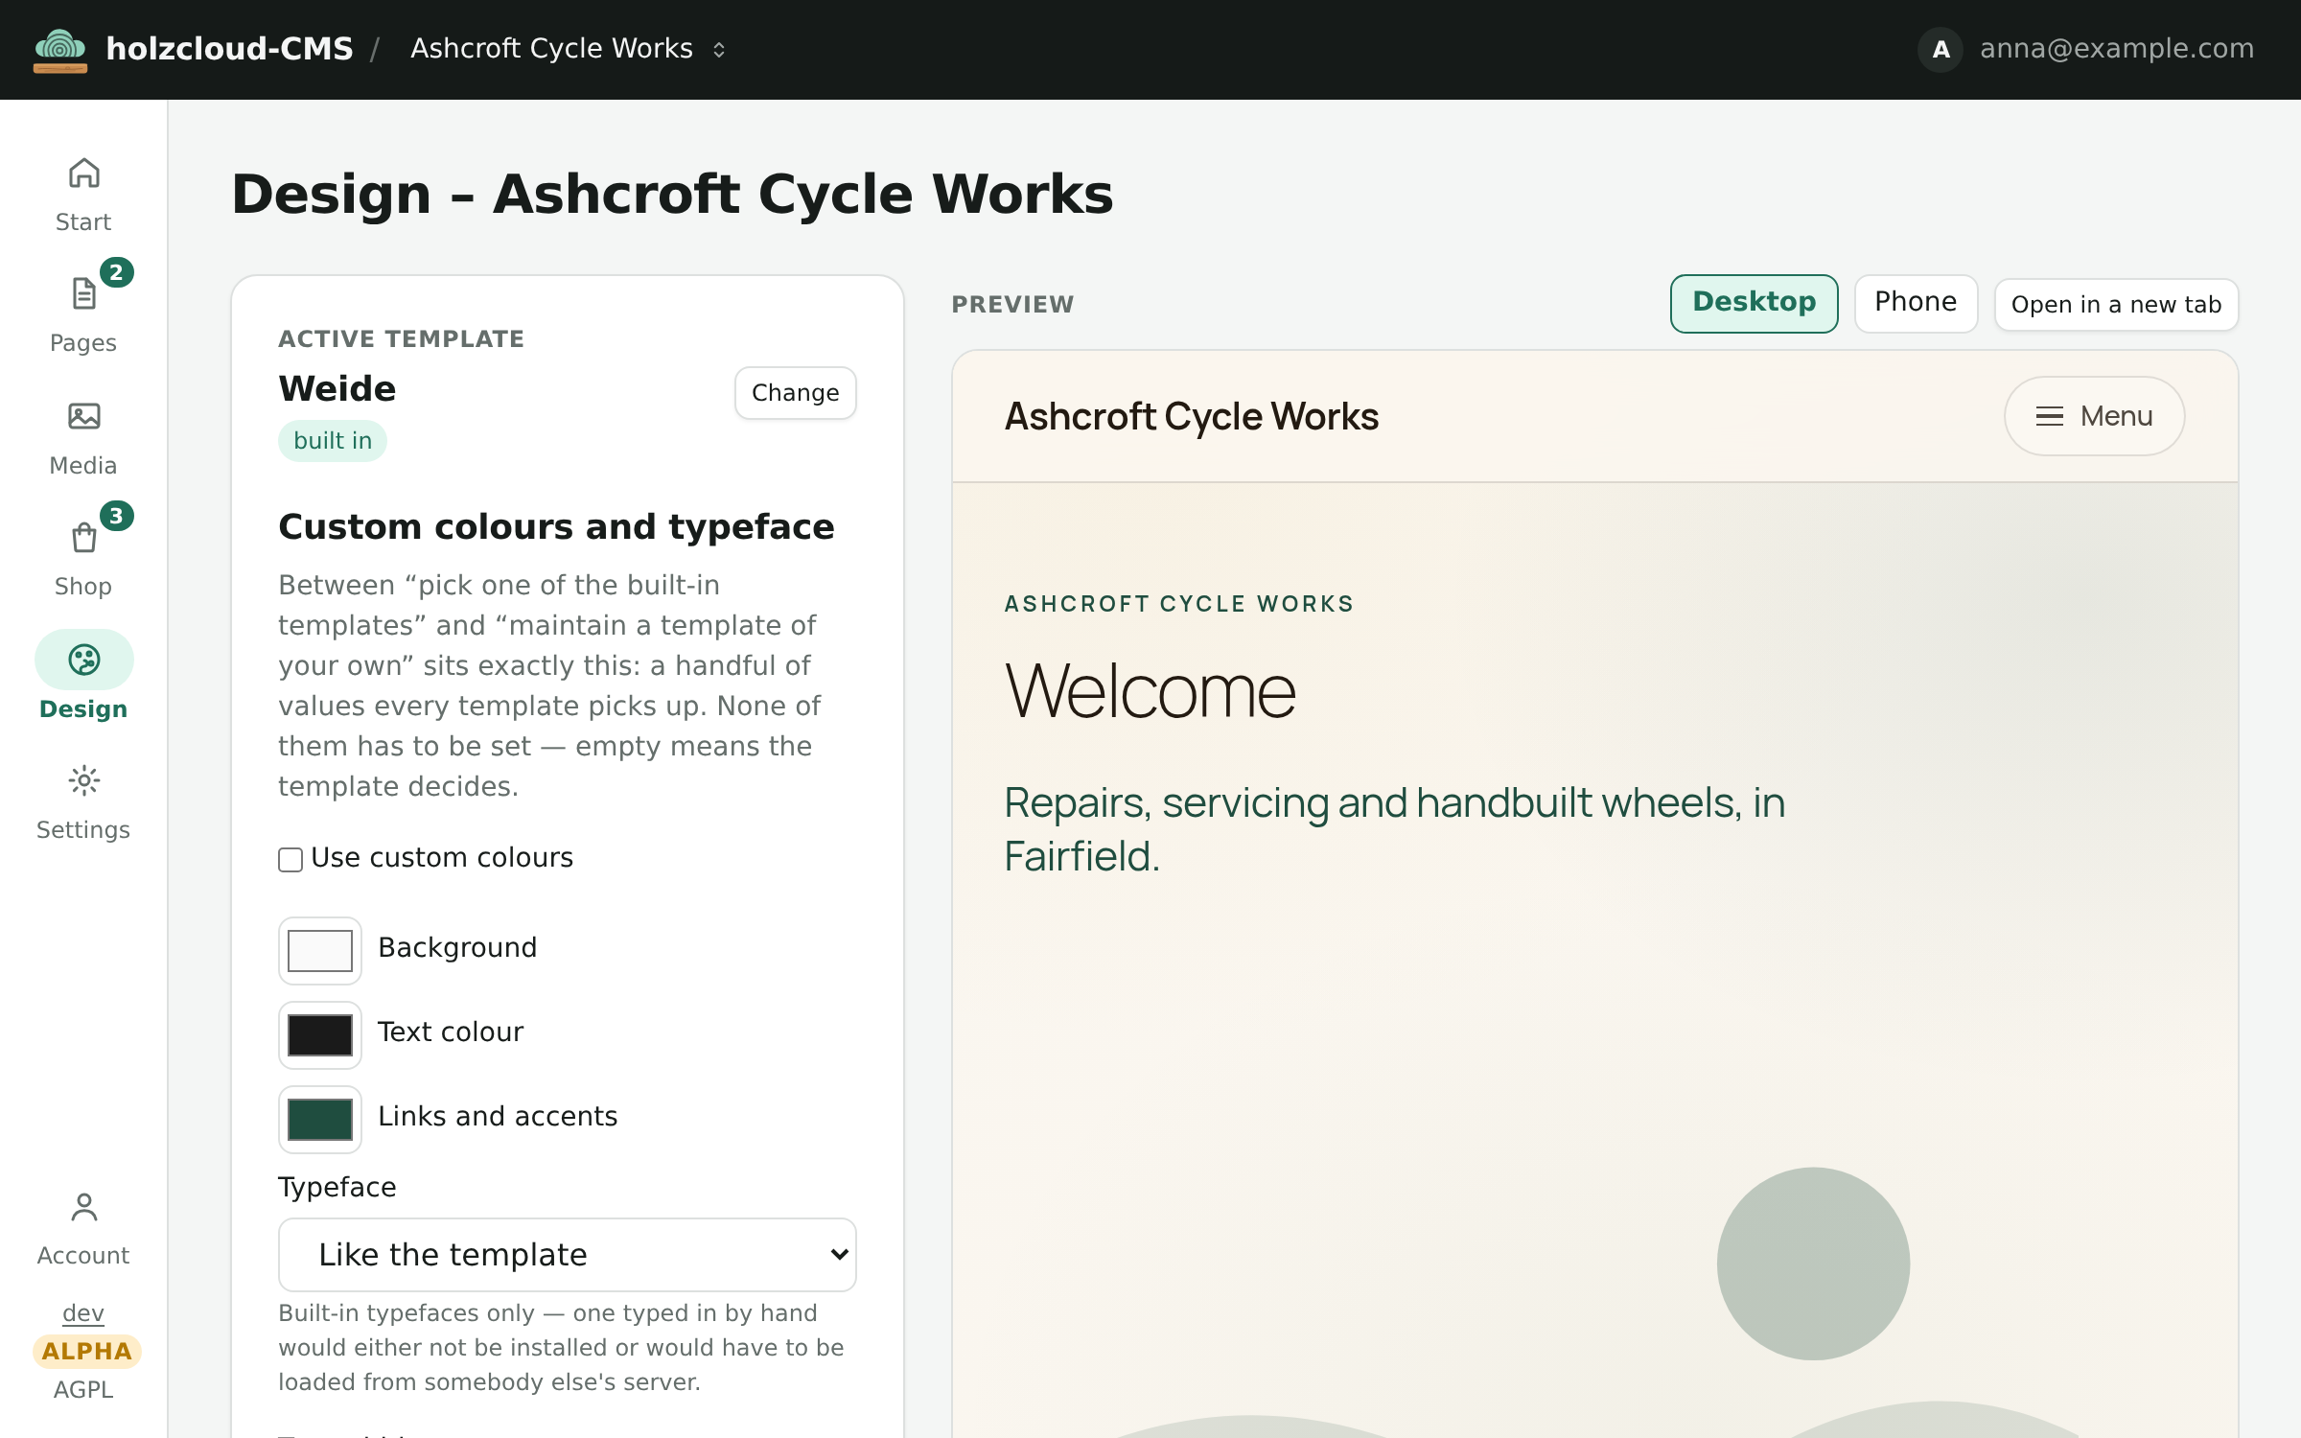The height and width of the screenshot is (1438, 2301).
Task: Click the Weide template name
Action: coord(337,389)
